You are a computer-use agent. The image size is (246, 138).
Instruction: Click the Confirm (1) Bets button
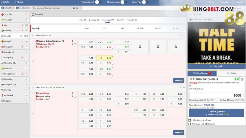(216, 113)
